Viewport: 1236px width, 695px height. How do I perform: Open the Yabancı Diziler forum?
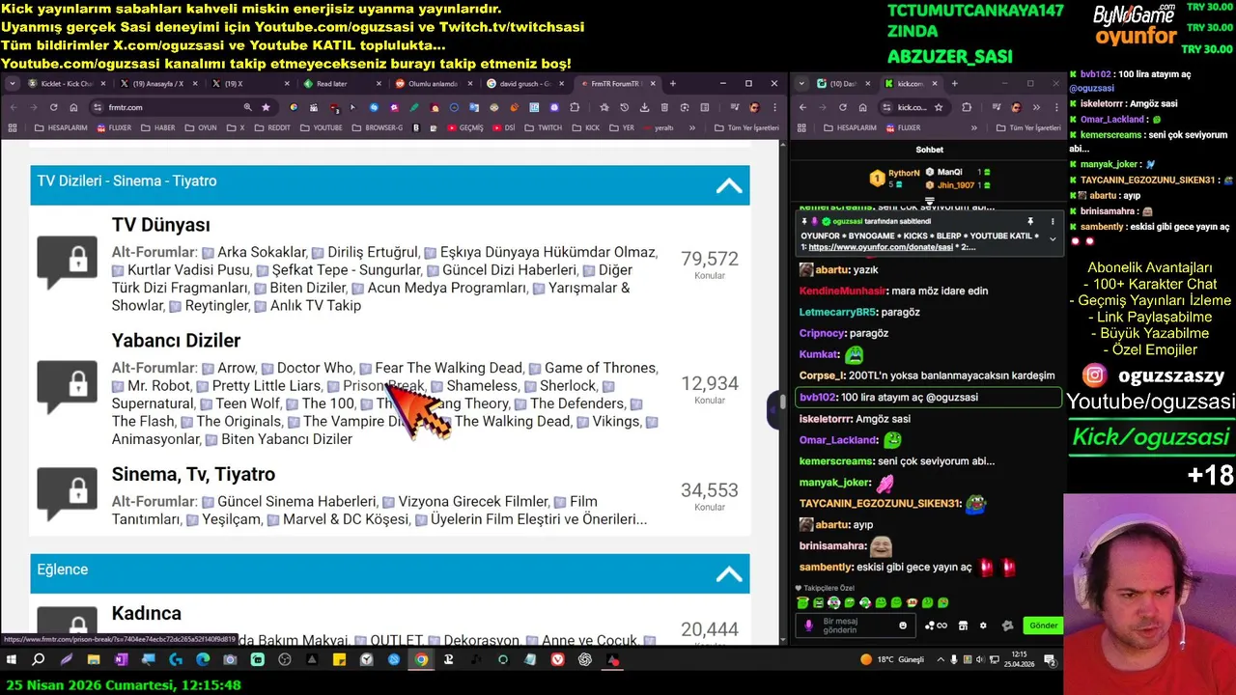[x=176, y=341]
